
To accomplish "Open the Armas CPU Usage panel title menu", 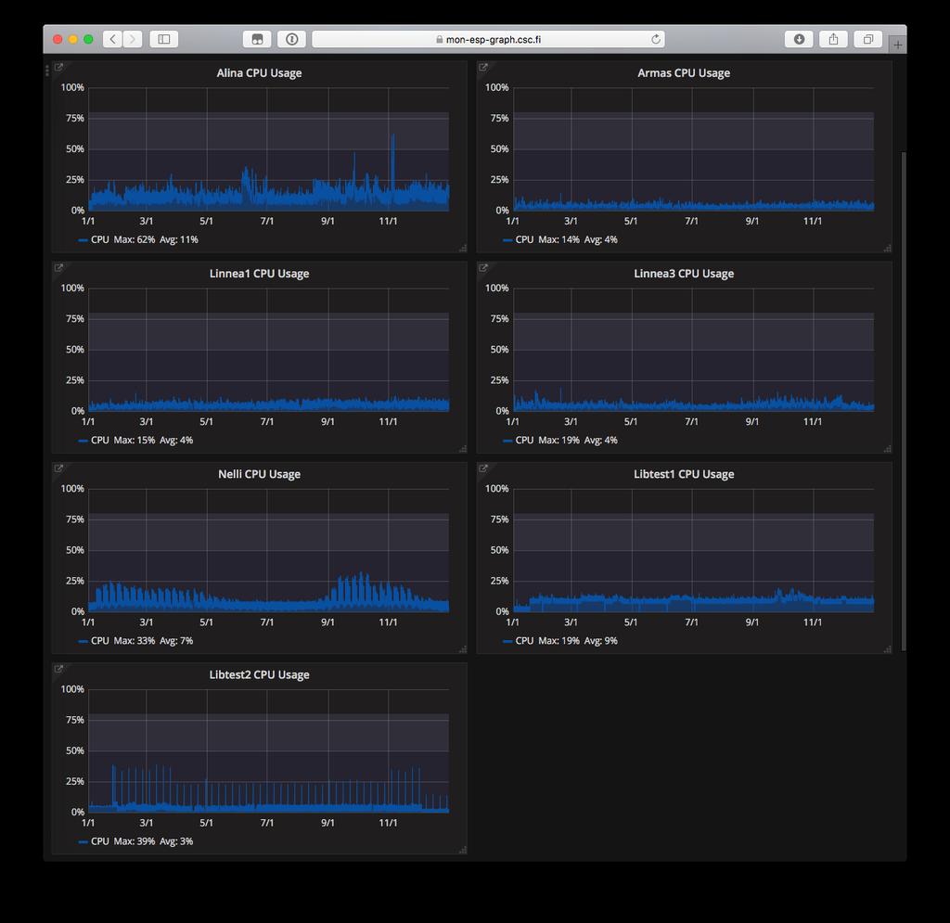I will coord(684,73).
